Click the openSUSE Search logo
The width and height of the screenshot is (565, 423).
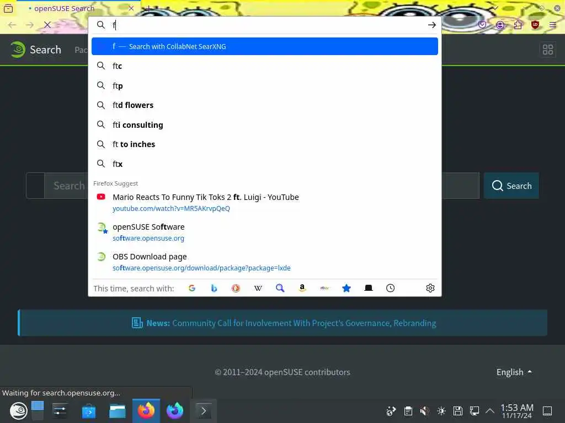[36, 50]
